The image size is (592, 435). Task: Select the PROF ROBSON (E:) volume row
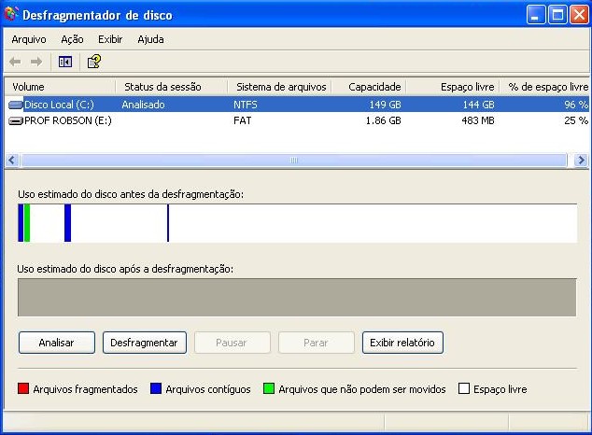(x=298, y=120)
